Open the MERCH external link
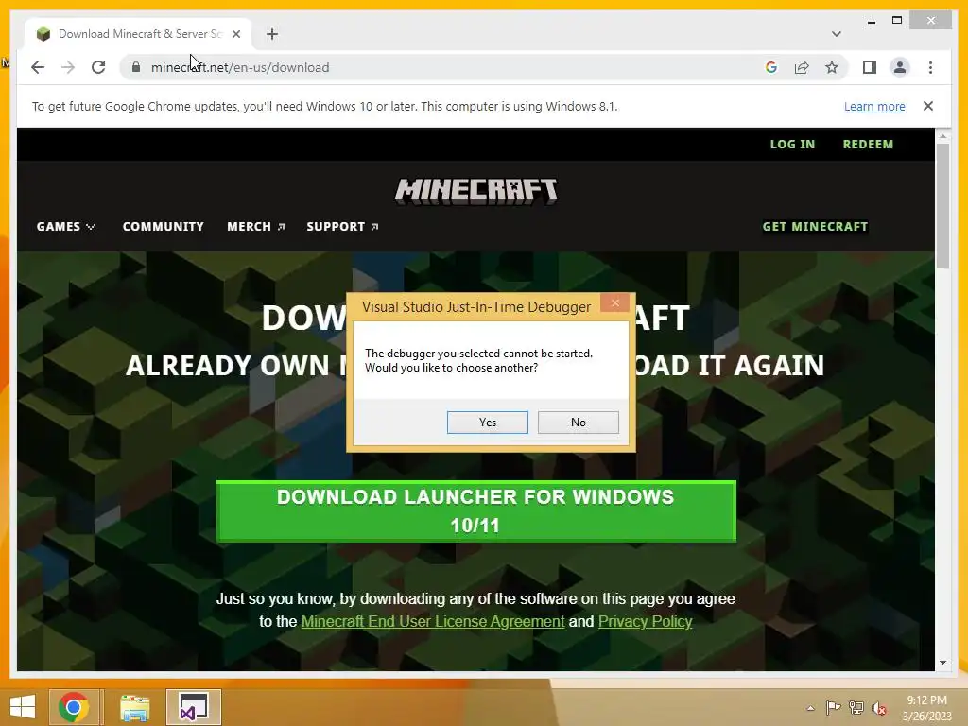 tap(255, 227)
